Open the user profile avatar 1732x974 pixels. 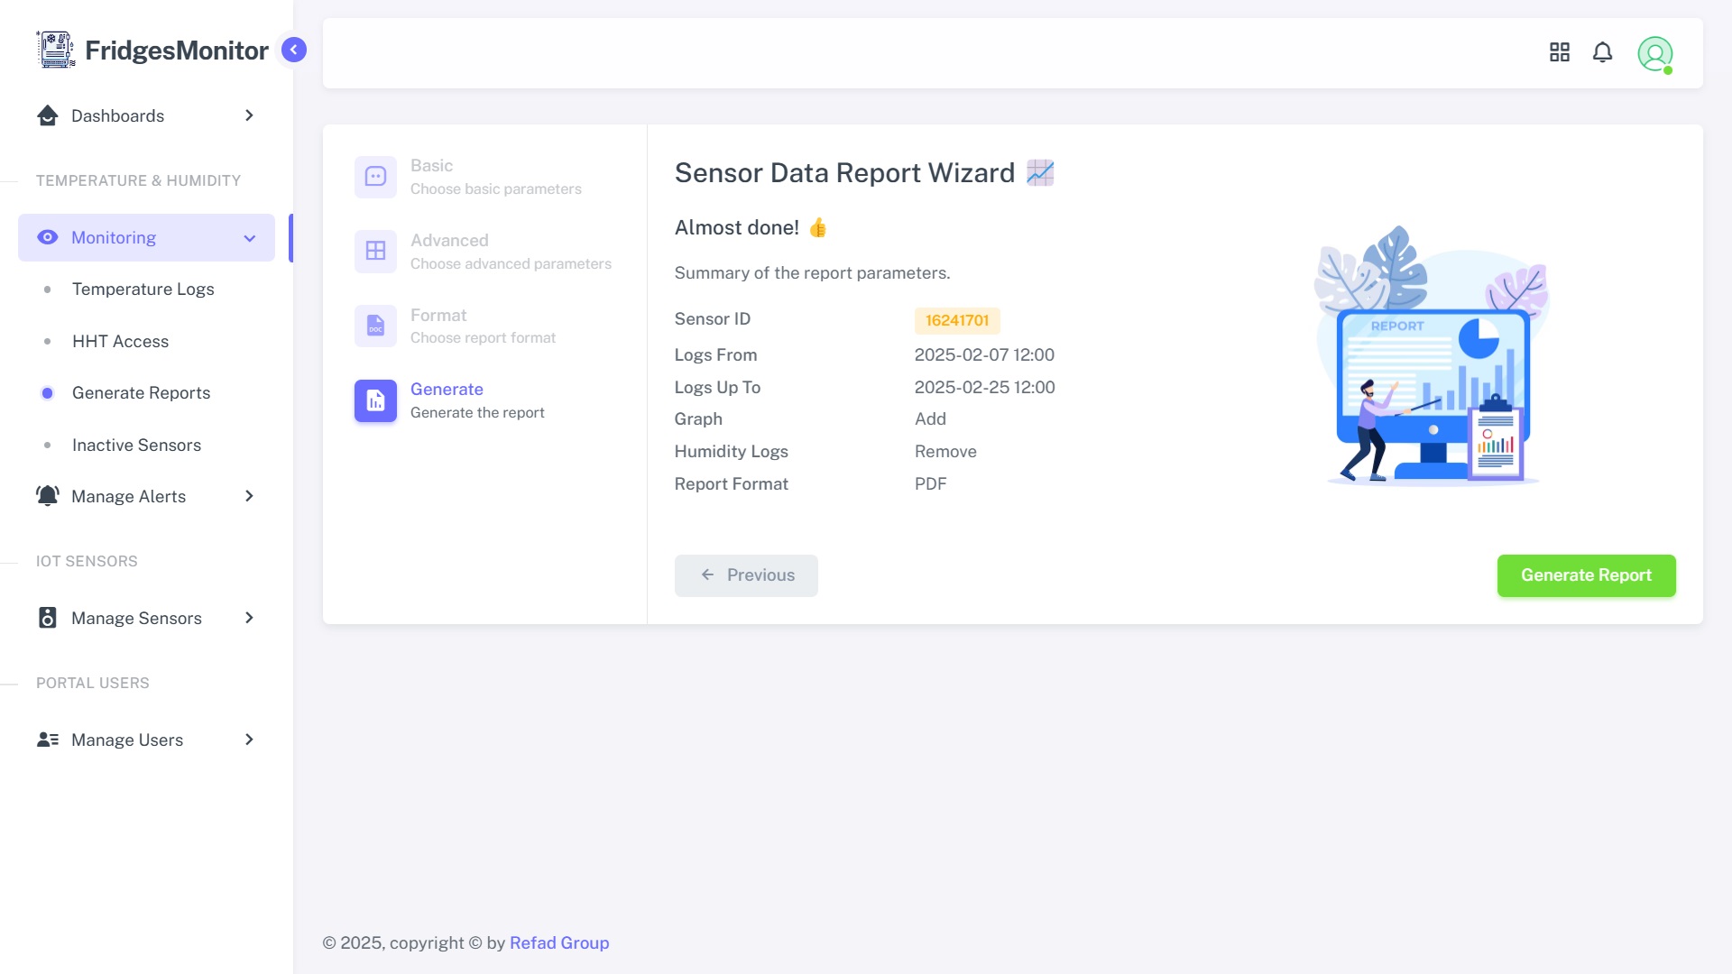pos(1654,53)
